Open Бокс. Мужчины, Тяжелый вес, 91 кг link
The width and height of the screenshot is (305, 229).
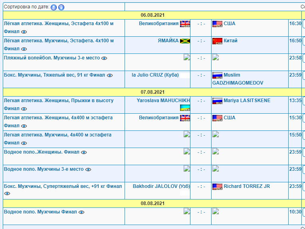pos(54,75)
